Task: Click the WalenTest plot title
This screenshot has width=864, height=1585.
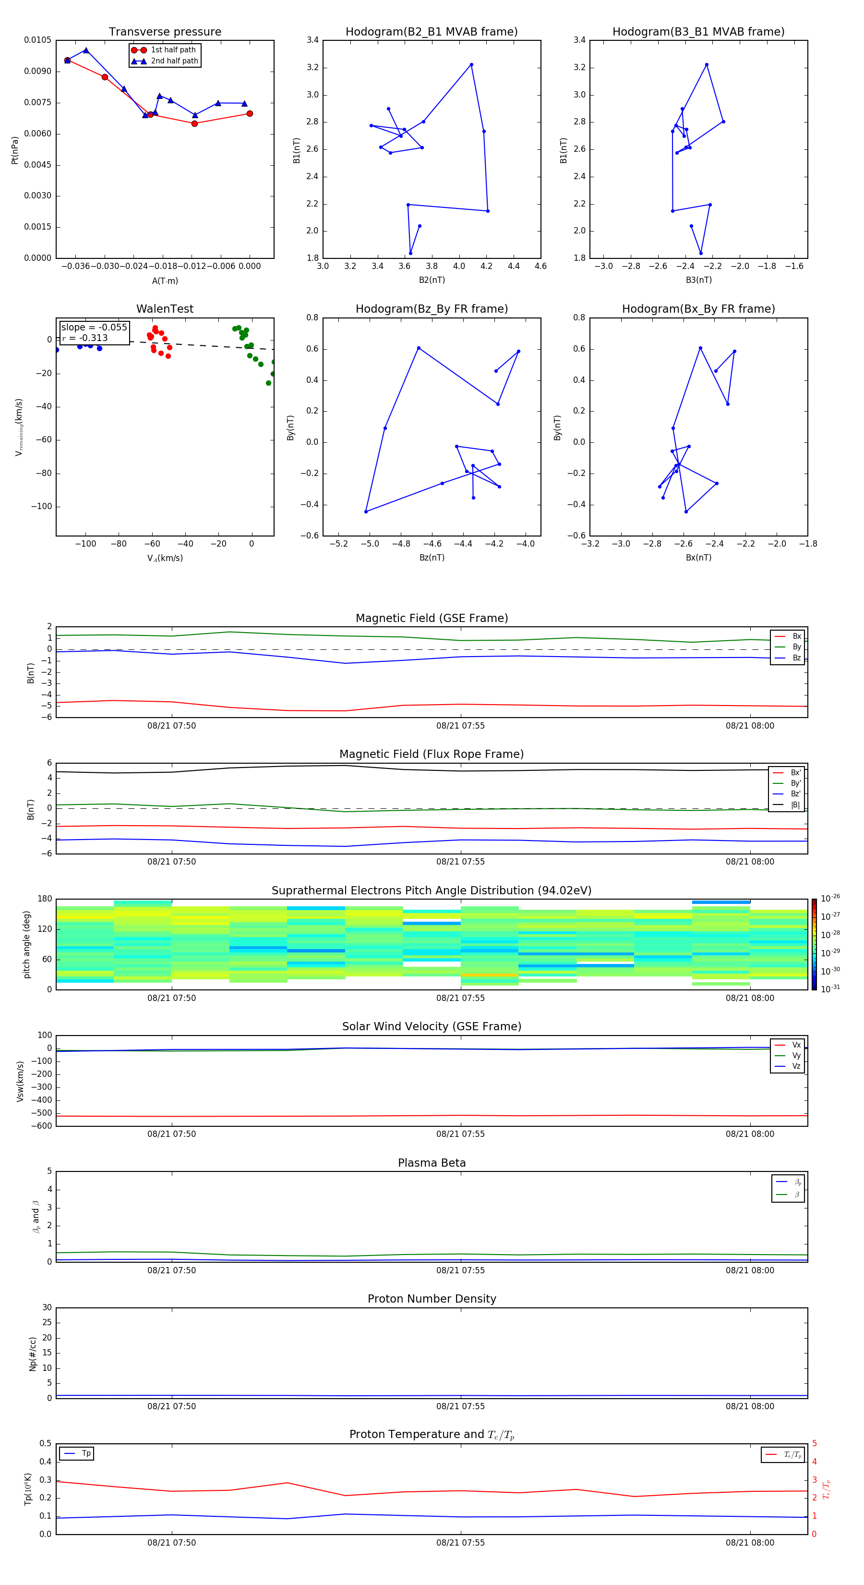Action: 165,309
